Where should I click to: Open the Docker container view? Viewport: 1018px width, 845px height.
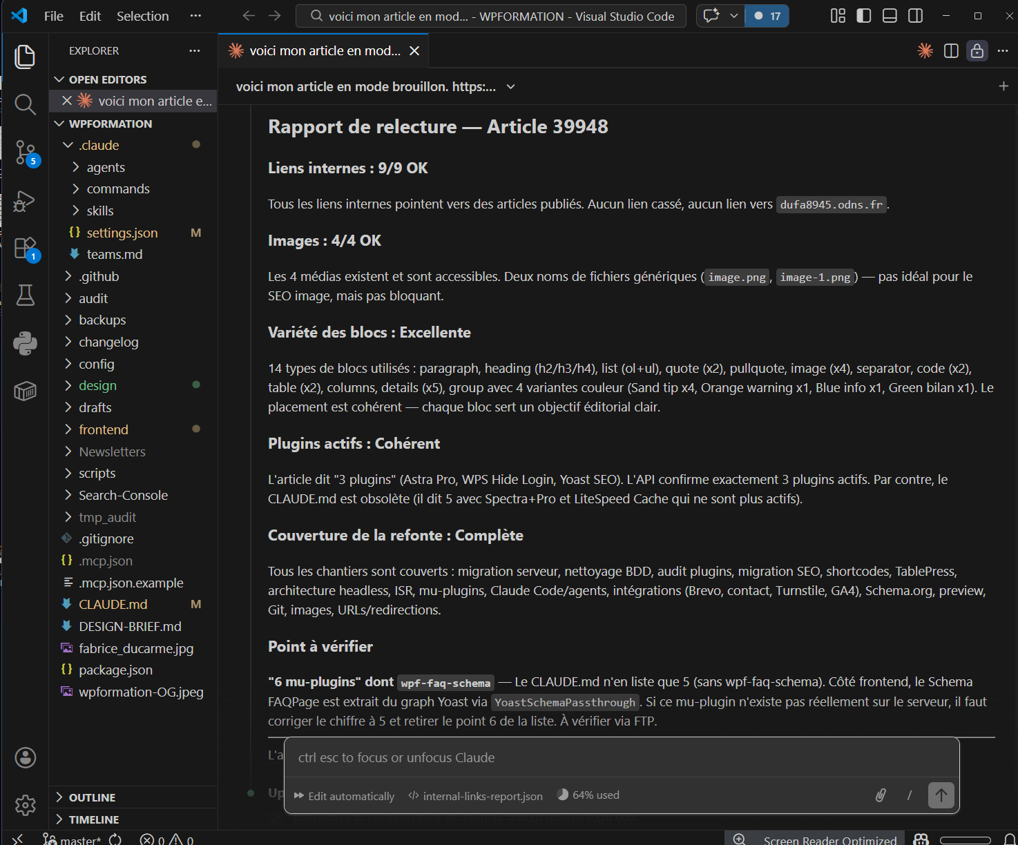pos(25,391)
